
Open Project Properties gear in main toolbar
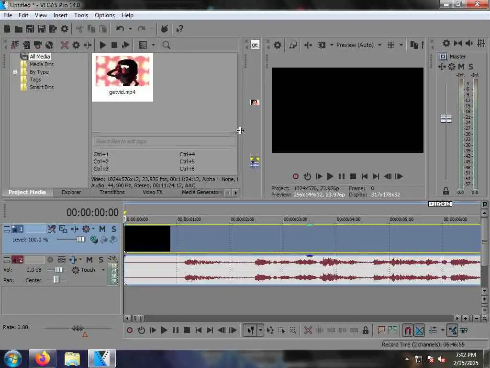[65, 29]
